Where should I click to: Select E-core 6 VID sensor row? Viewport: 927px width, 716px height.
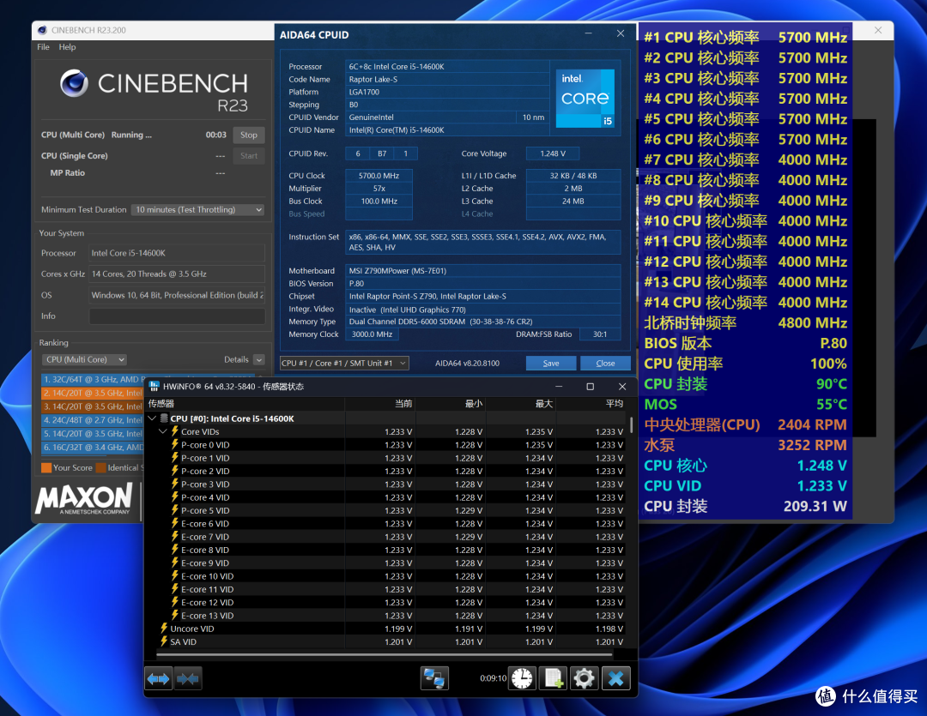(x=387, y=523)
